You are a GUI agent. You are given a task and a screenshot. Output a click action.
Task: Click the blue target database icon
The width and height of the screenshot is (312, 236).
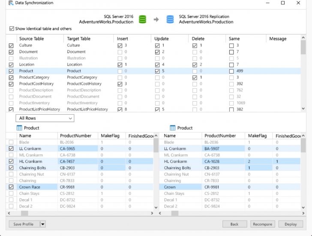170,19
